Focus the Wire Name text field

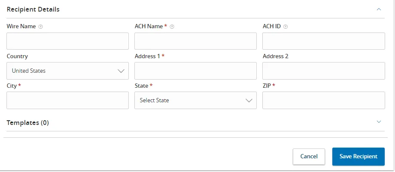coord(67,41)
